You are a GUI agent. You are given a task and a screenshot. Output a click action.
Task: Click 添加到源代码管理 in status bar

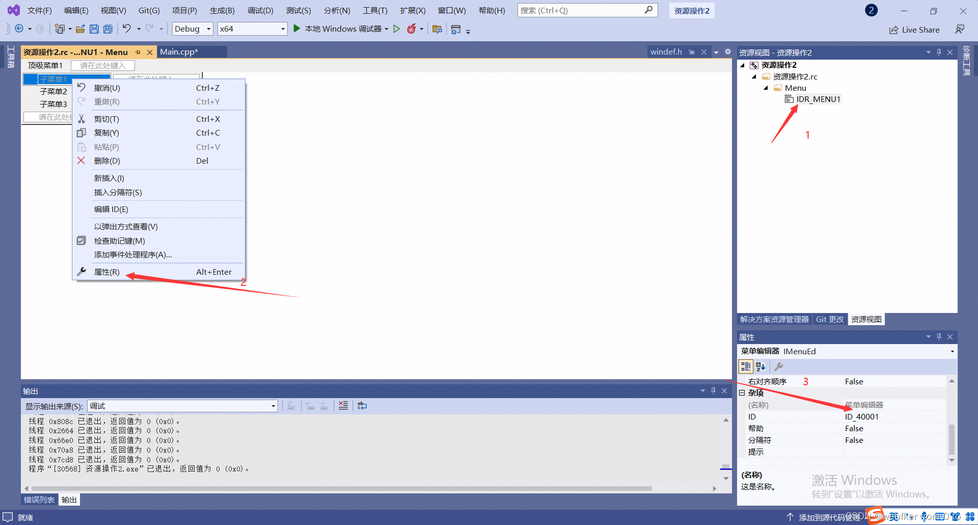[x=829, y=517]
